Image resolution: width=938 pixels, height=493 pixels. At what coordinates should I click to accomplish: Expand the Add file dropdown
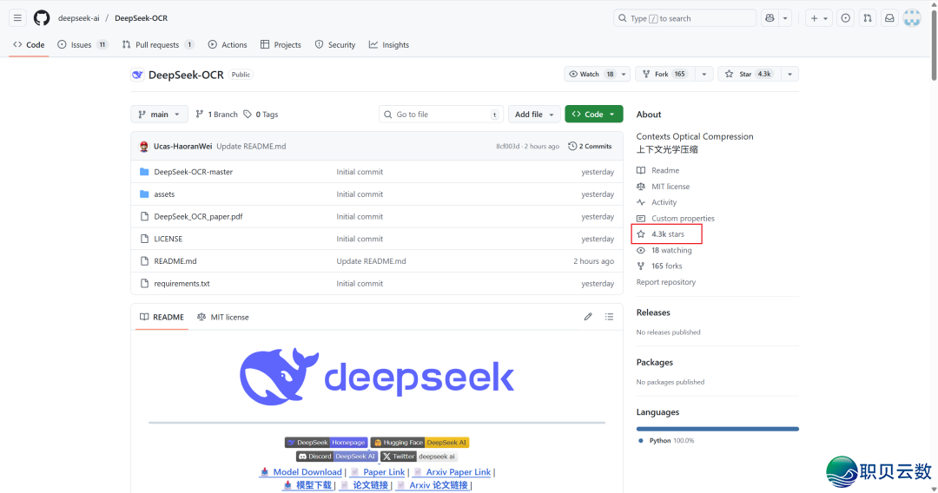pos(534,115)
